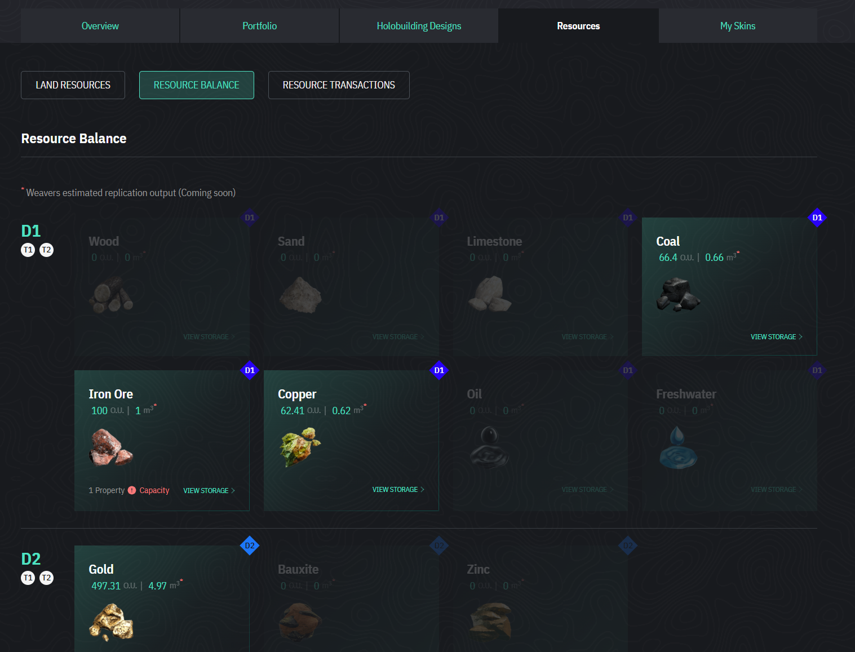
Task: Click the D1 diamond badge on Coal
Action: 817,218
